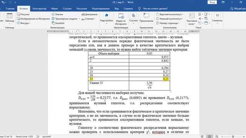Open the Фигуры shapes gallery
The height and width of the screenshot is (138, 246).
click(x=23, y=23)
